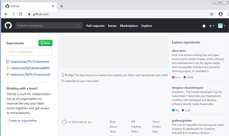
Task: Click fork icon beside otherman78/PLCFramework
Action: [7, 75]
